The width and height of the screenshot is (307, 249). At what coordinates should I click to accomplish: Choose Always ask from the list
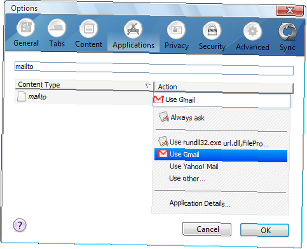pyautogui.click(x=222, y=118)
